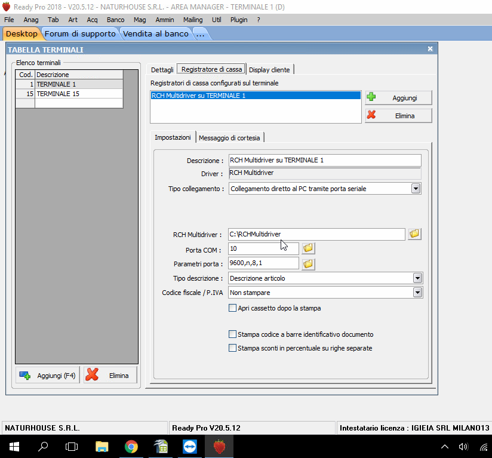The width and height of the screenshot is (492, 458).
Task: Show hidden system tray icons
Action: 445,447
